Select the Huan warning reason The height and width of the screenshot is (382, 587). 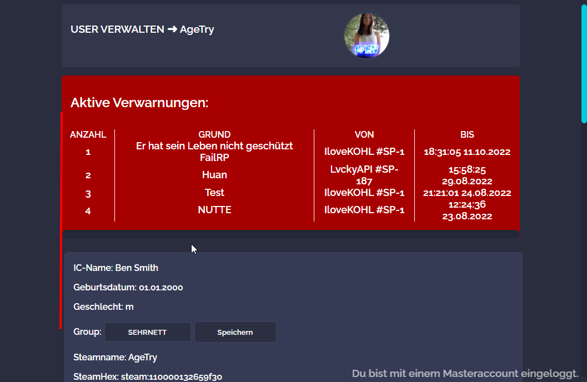pyautogui.click(x=214, y=175)
